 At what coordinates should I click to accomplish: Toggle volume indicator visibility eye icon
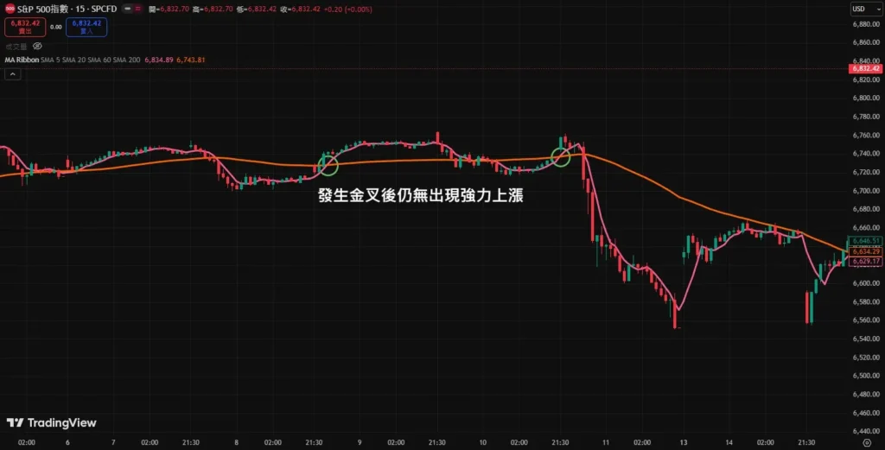(37, 46)
